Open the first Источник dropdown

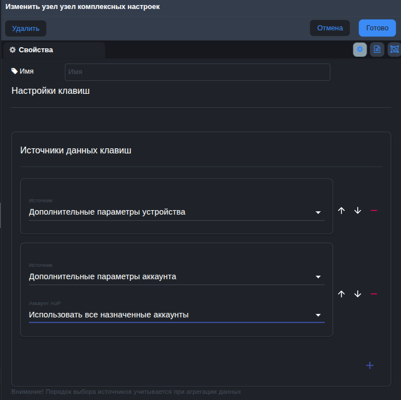pyautogui.click(x=176, y=212)
